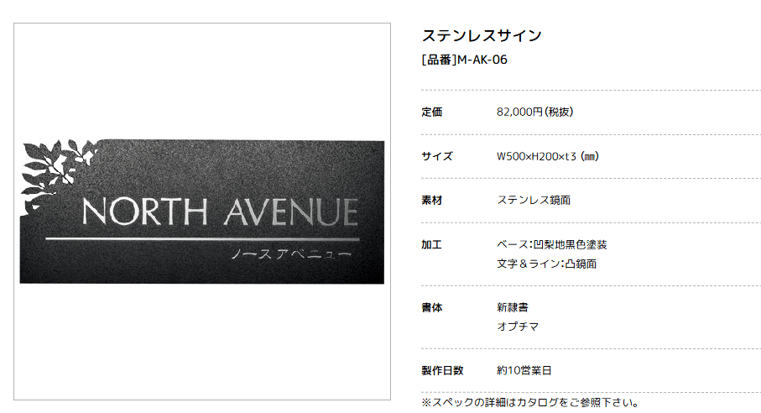Viewport: 761px width, 413px height.
Task: Click the ベース:凹梨地黒色塗装 line
Action: (x=552, y=245)
